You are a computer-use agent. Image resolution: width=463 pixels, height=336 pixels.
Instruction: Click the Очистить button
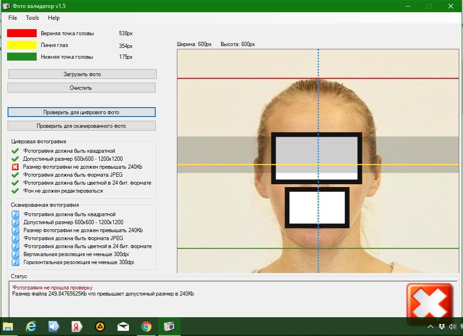(81, 87)
